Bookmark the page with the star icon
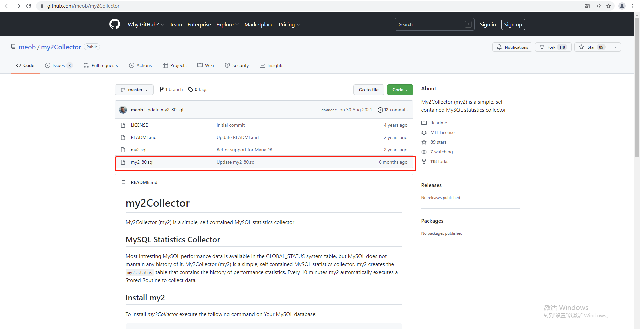 (609, 6)
